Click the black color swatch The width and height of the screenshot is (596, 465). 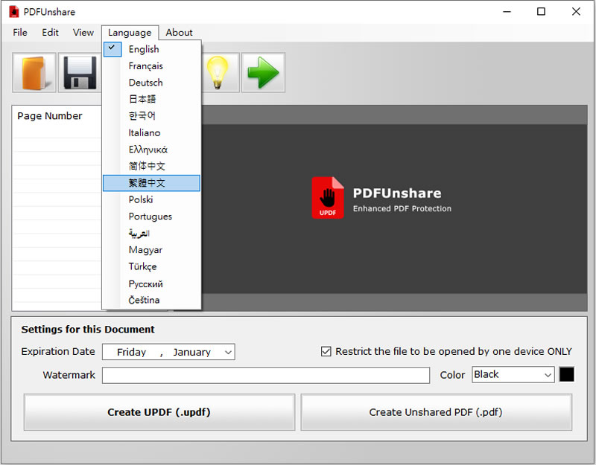566,375
